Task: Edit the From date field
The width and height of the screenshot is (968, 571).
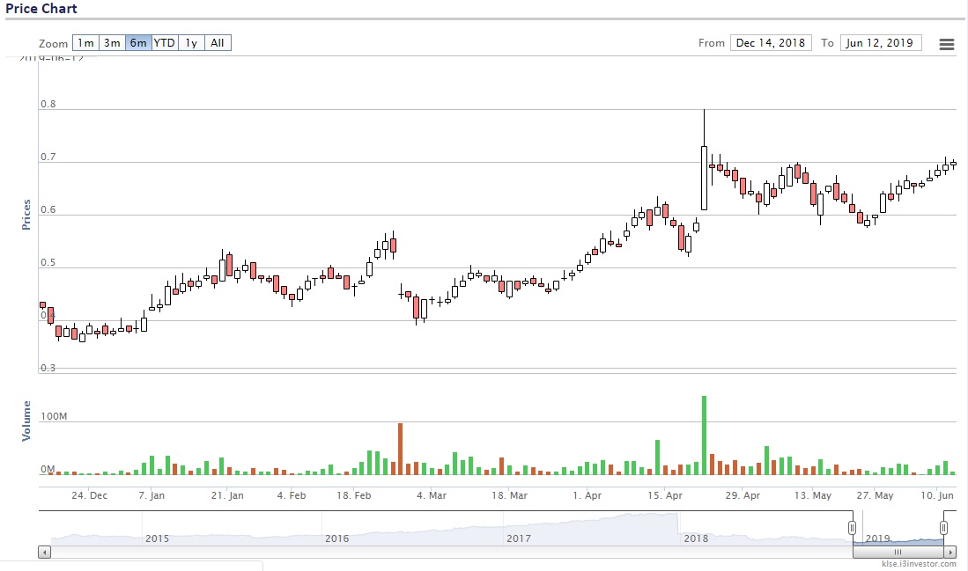Action: pyautogui.click(x=772, y=42)
